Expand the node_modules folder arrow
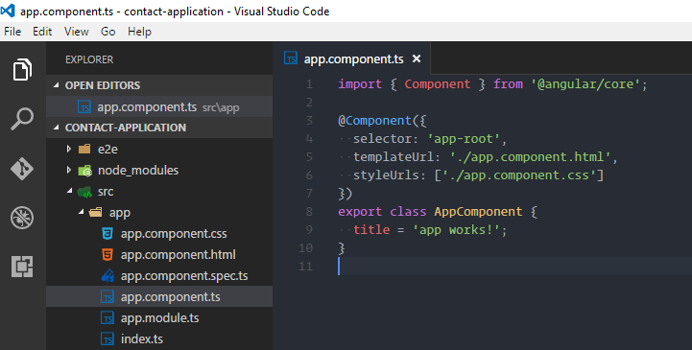Screen dimensions: 692x350 (x=69, y=170)
